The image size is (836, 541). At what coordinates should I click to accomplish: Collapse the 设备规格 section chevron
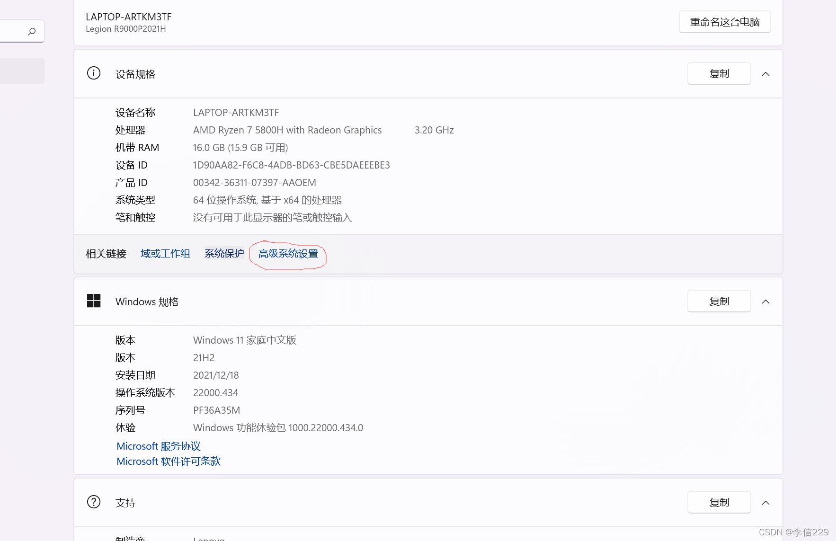765,74
